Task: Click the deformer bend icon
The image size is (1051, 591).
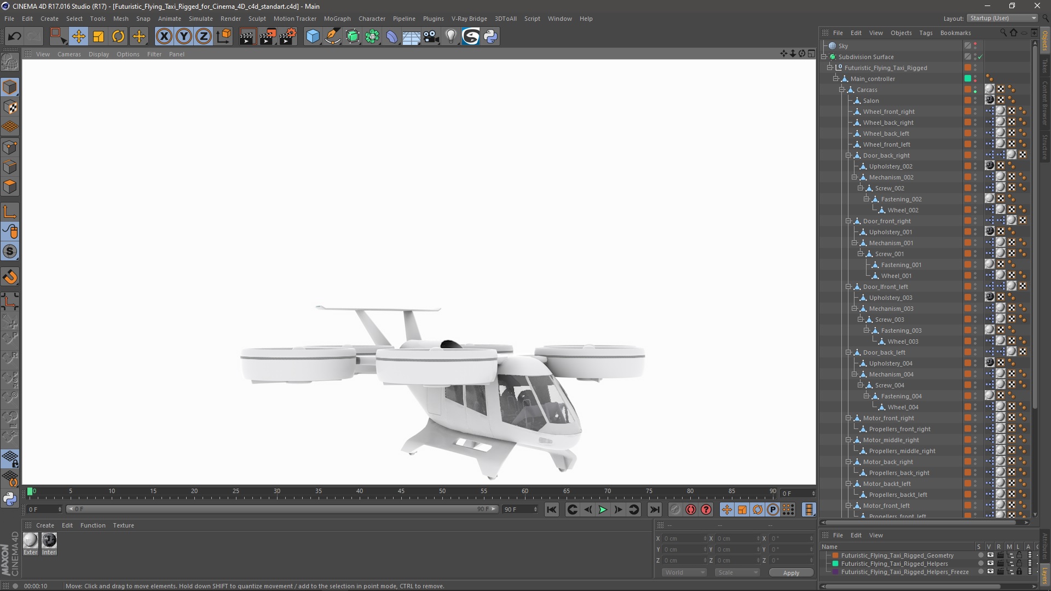Action: pos(392,37)
